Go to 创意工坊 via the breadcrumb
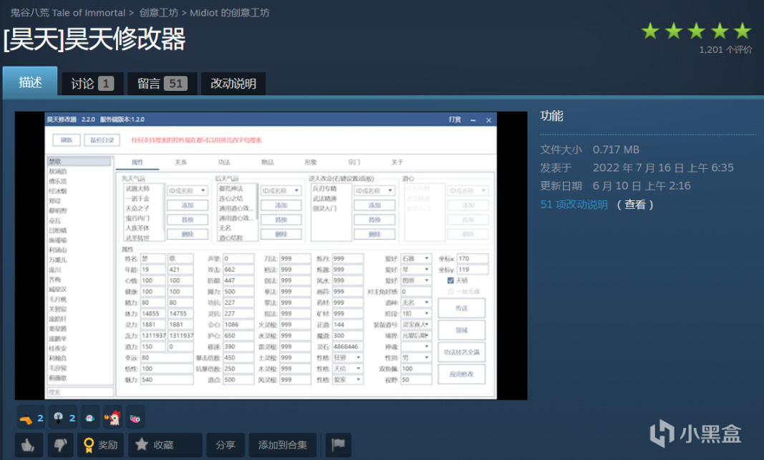 159,13
